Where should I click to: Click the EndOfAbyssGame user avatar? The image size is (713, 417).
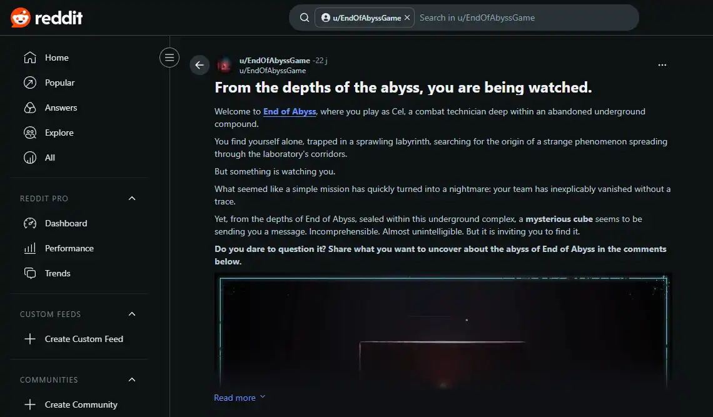(x=224, y=66)
